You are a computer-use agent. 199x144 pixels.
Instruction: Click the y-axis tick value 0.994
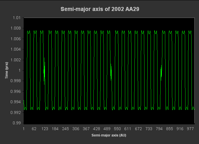pos(16,102)
